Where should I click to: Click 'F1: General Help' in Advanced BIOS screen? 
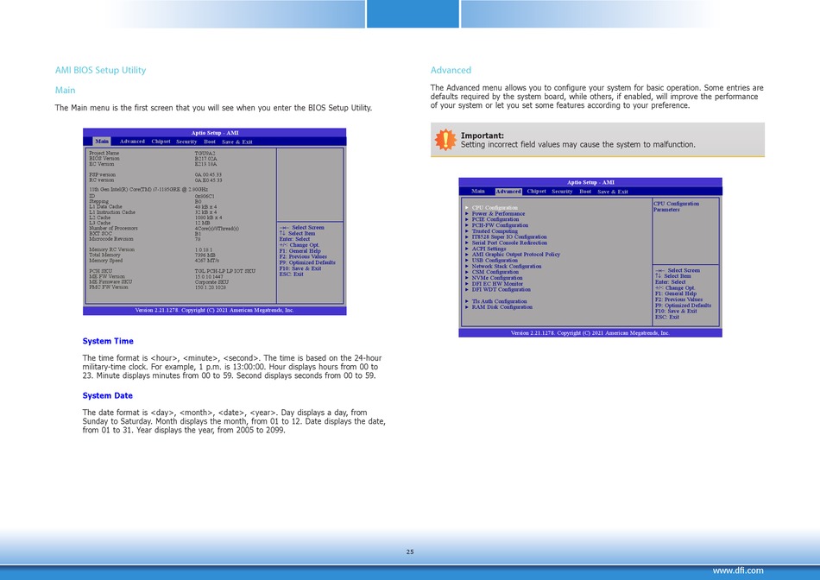[676, 293]
